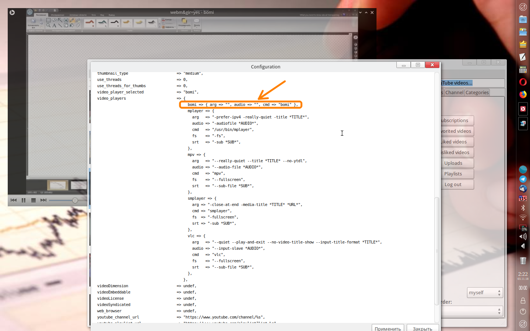Click the youtube_channel_url config key
Screen dimensions: 530x331
(118, 317)
